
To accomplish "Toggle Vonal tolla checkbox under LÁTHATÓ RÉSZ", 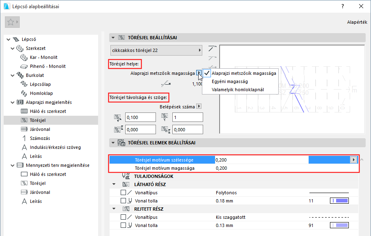I will tap(123, 201).
